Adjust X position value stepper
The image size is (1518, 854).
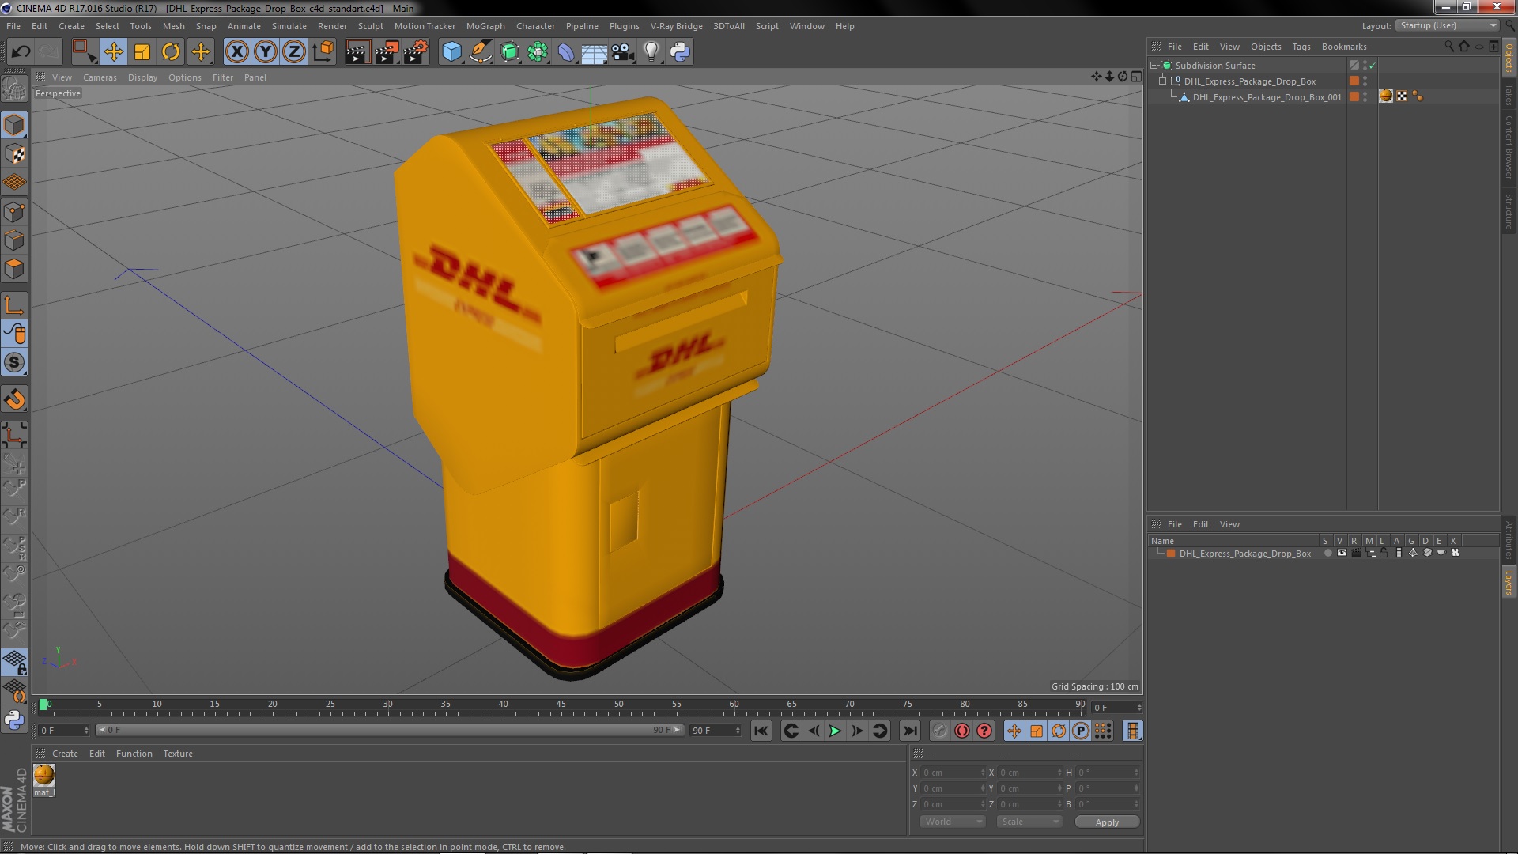pos(983,773)
